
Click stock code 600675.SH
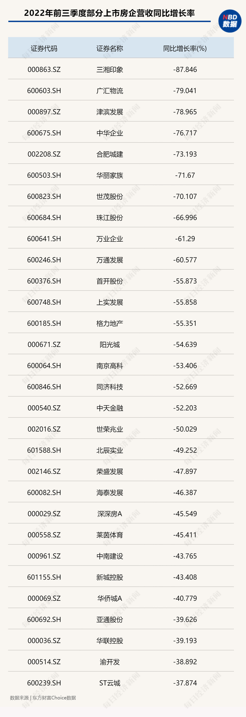44,133
